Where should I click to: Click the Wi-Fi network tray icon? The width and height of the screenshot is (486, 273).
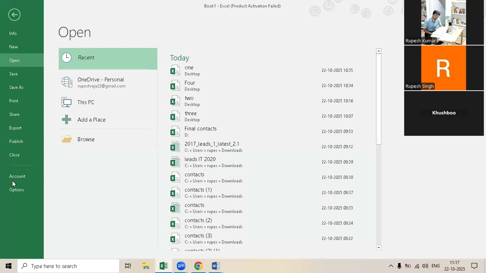coord(417,266)
